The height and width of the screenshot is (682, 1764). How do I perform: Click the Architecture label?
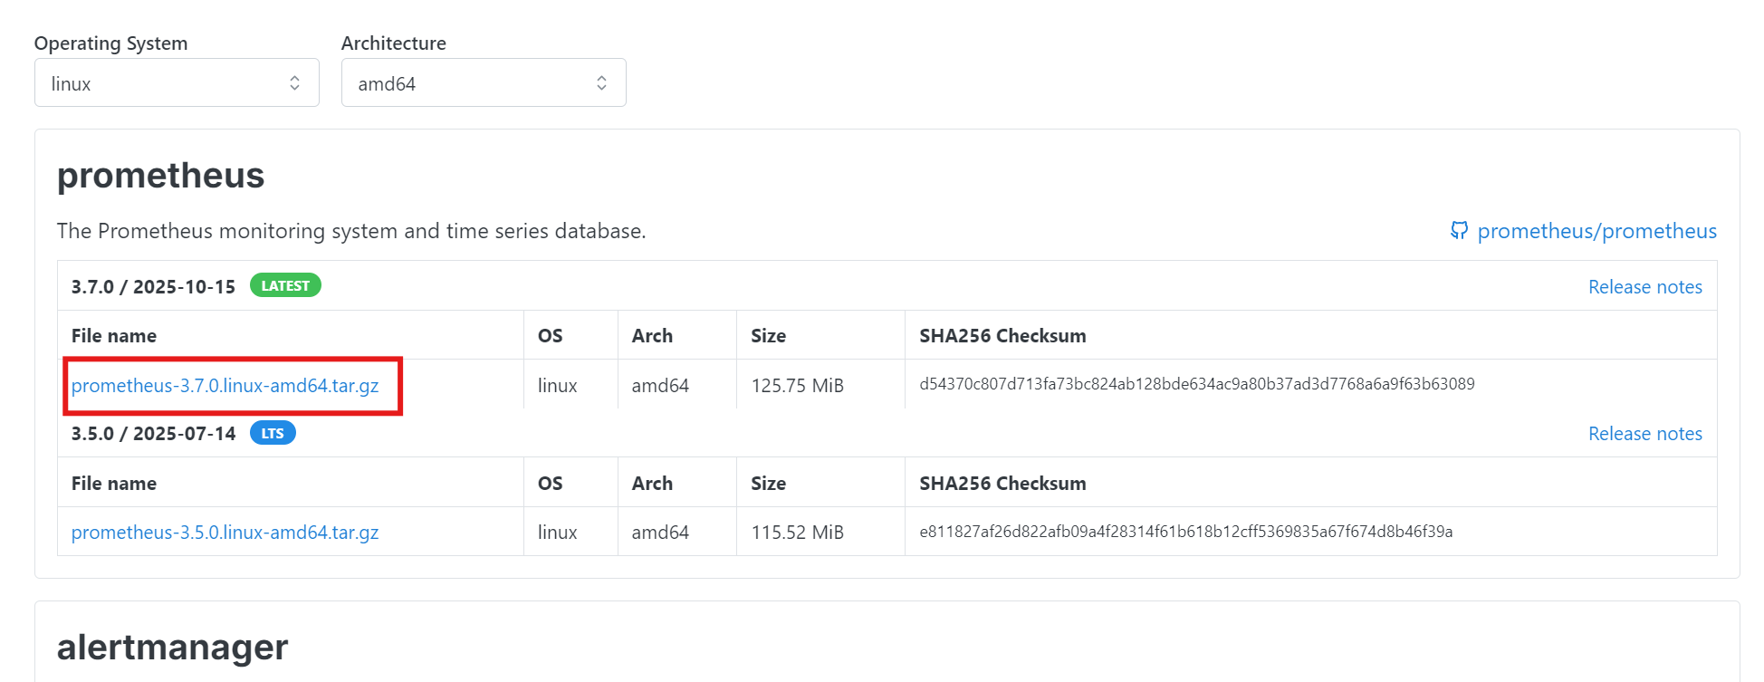(393, 43)
